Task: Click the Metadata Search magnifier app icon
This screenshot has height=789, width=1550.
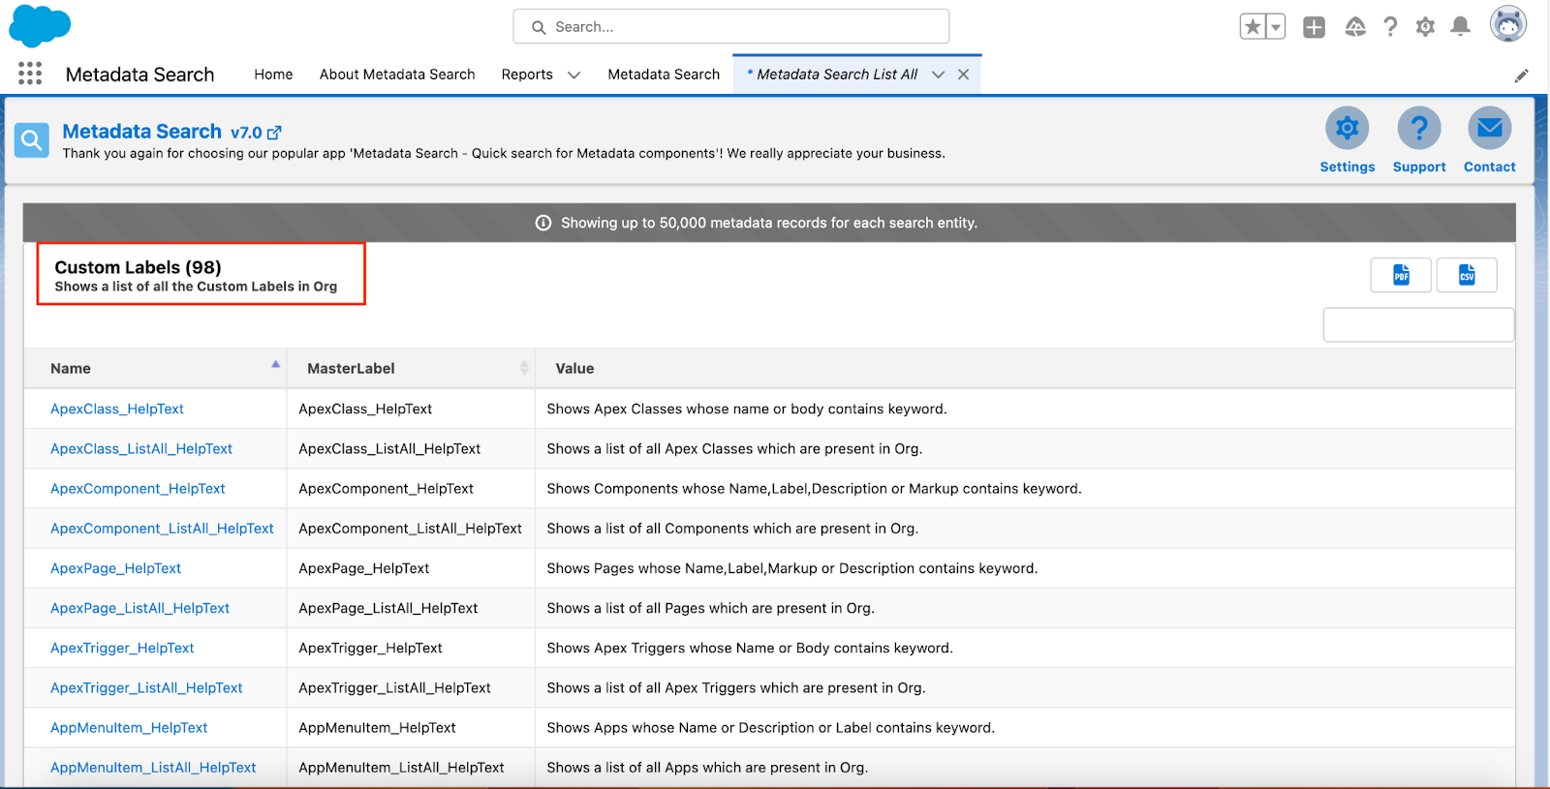Action: [x=32, y=140]
